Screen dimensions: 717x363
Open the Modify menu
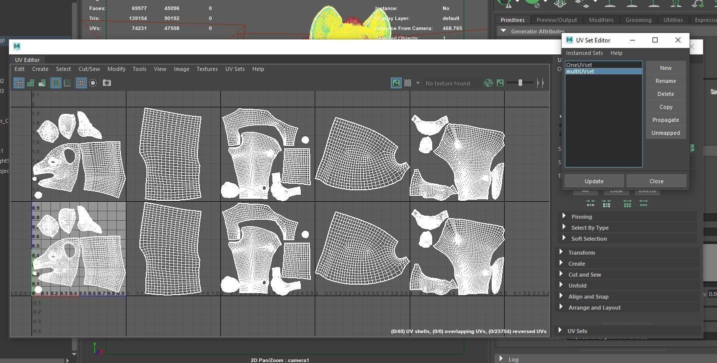pyautogui.click(x=116, y=69)
